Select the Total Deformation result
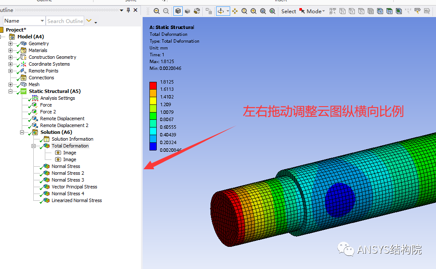Screen dimensions: 436x269 click(70, 146)
